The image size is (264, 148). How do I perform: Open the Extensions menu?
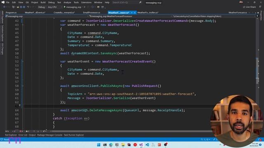[86, 2]
